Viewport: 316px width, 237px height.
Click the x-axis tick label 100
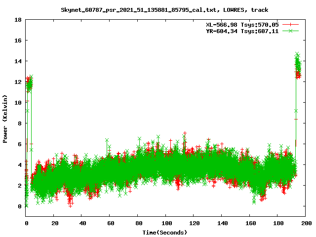167,223
